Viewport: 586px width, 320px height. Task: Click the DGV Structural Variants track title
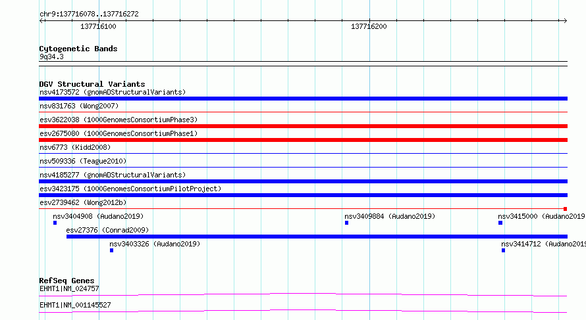click(x=92, y=84)
